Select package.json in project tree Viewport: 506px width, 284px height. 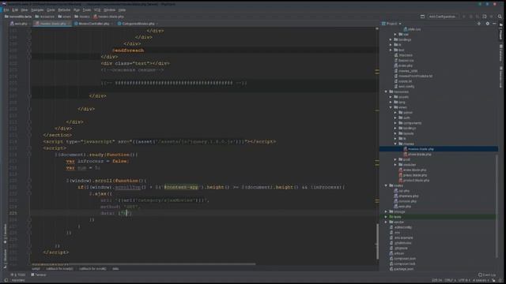(x=401, y=269)
